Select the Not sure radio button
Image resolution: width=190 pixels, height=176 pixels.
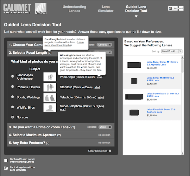[12, 117]
